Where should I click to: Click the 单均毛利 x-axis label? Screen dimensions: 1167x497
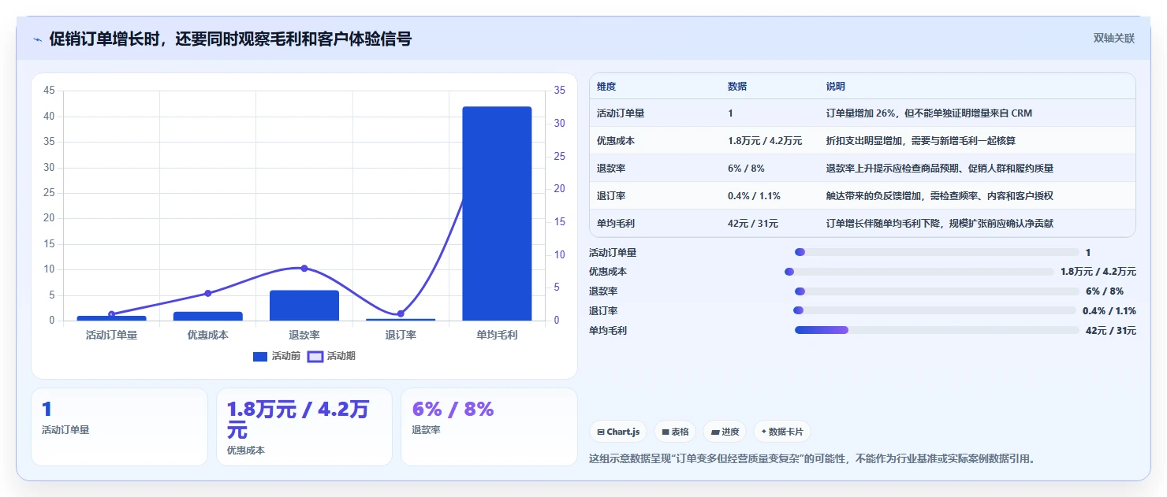pos(497,335)
